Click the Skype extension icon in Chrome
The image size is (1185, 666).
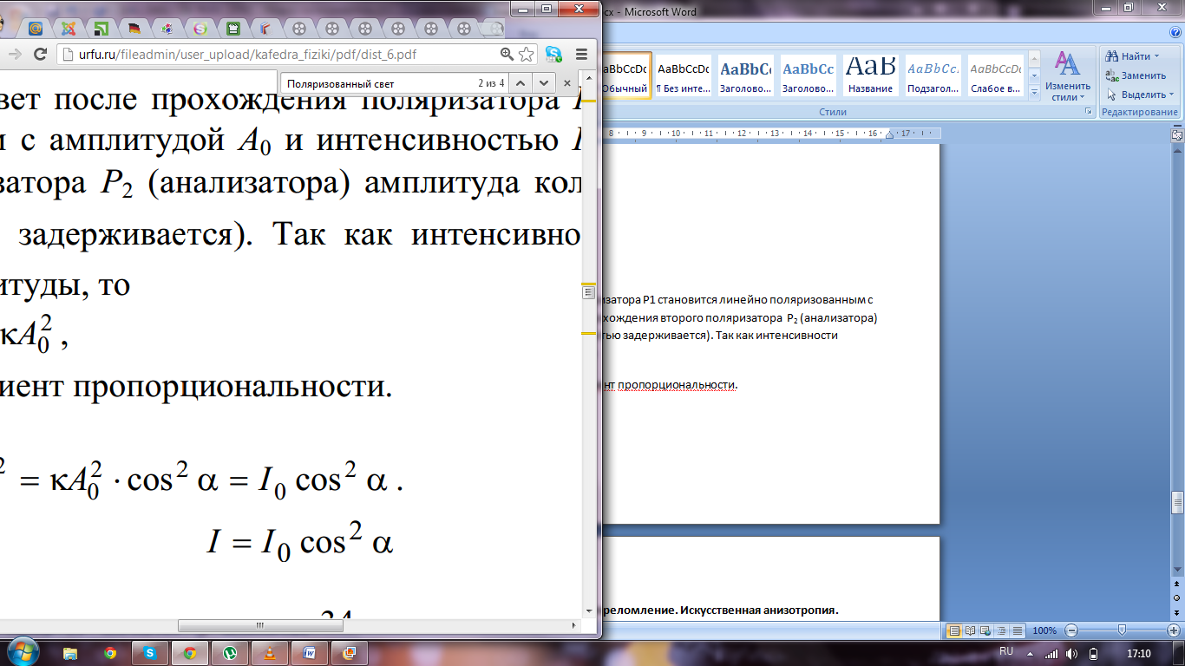[553, 54]
